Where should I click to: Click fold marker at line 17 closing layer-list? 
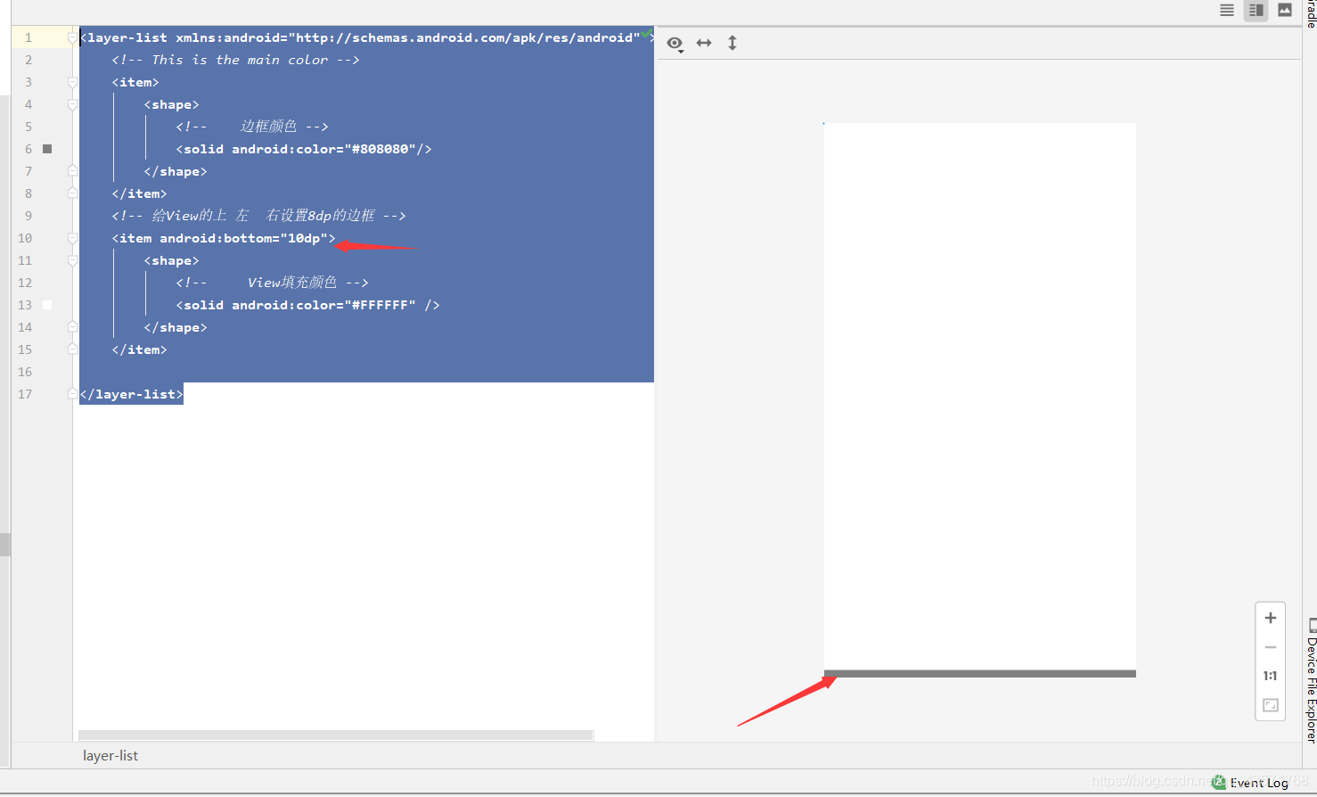pos(73,394)
